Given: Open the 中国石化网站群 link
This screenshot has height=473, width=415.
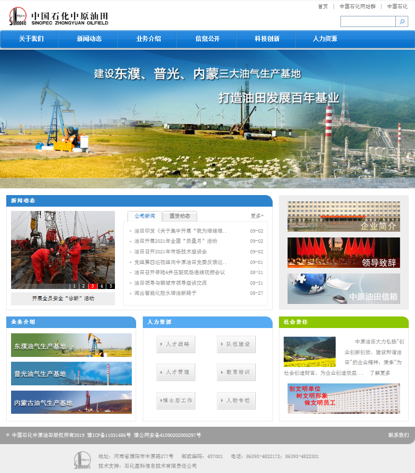Looking at the screenshot, I should [x=357, y=6].
